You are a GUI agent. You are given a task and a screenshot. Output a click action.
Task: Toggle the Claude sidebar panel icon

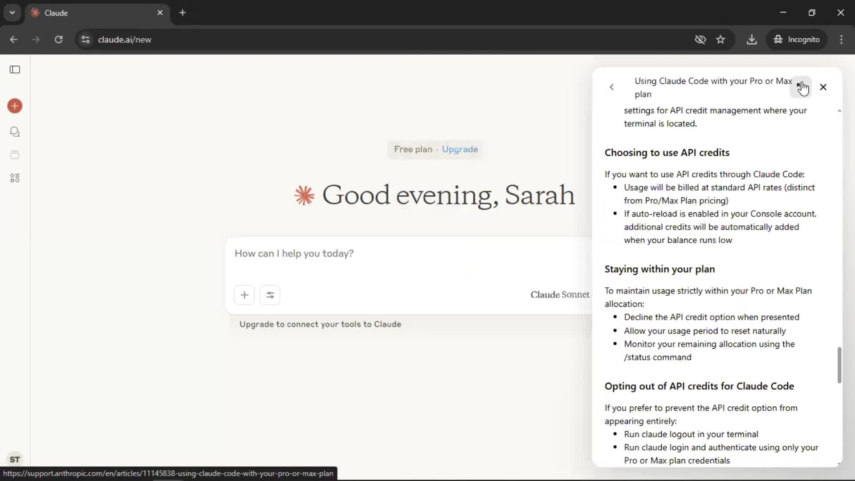point(15,69)
